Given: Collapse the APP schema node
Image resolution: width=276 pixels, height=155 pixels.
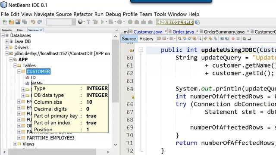Looking at the screenshot, I should [x=11, y=59].
